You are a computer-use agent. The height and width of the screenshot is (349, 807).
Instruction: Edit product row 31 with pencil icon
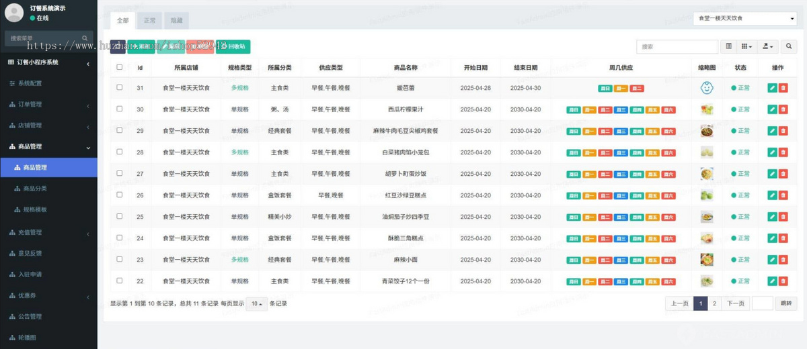772,88
